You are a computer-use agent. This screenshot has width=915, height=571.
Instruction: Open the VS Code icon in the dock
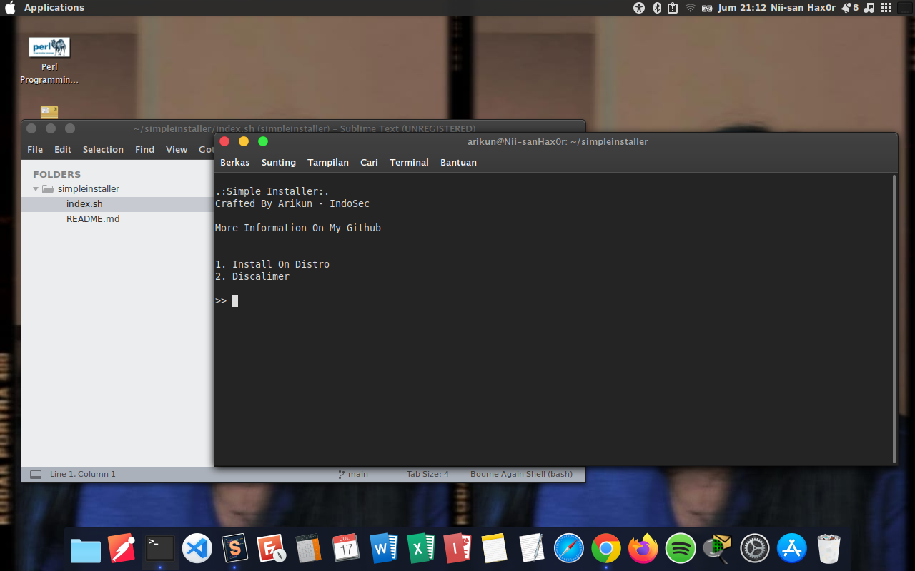[197, 548]
